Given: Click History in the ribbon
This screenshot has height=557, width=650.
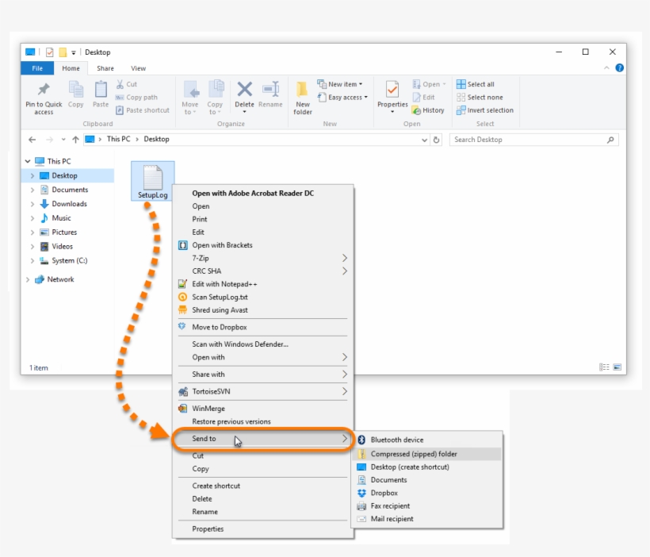Looking at the screenshot, I should click(428, 110).
